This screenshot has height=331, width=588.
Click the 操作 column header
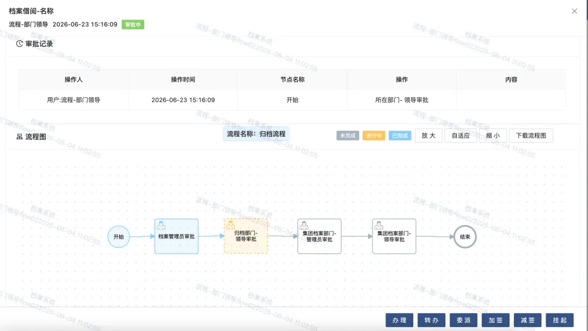(x=402, y=79)
